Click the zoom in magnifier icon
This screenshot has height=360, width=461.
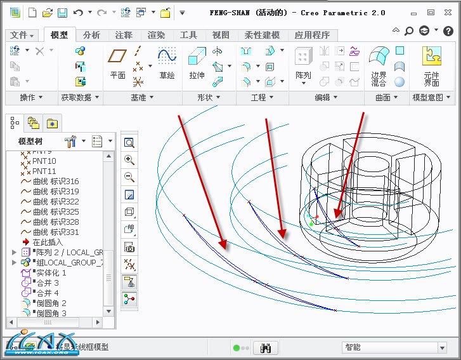click(129, 160)
